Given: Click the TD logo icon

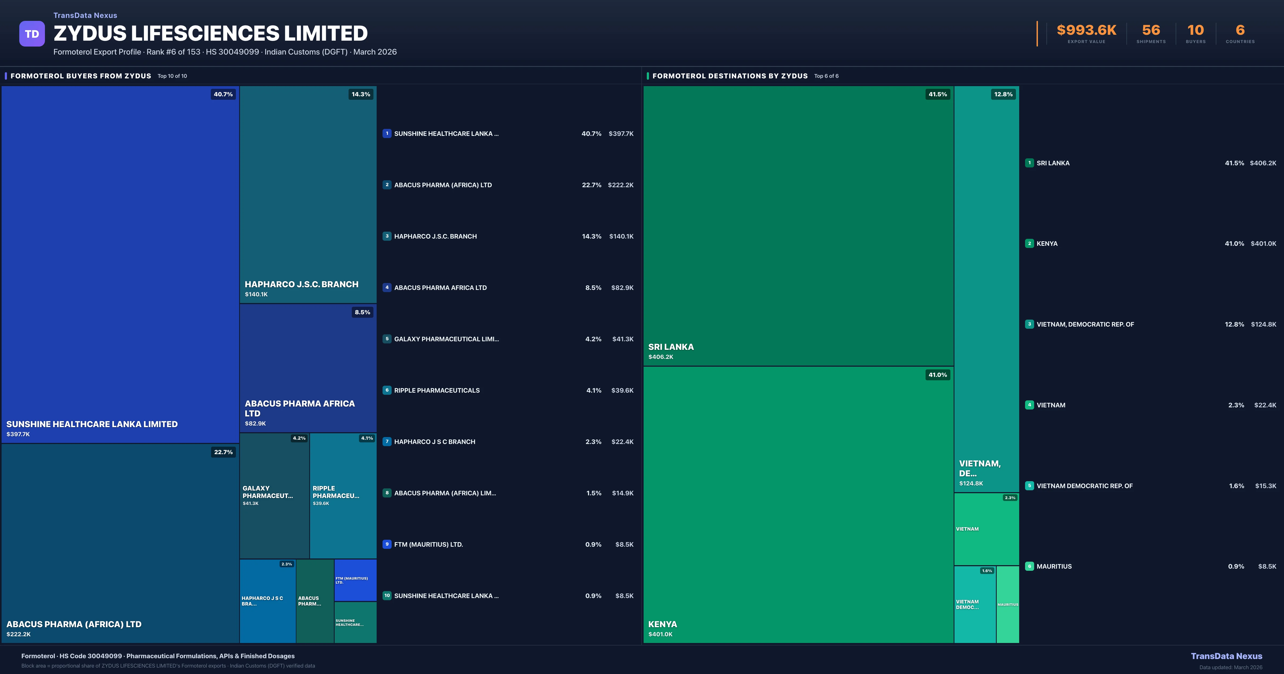Looking at the screenshot, I should click(32, 34).
